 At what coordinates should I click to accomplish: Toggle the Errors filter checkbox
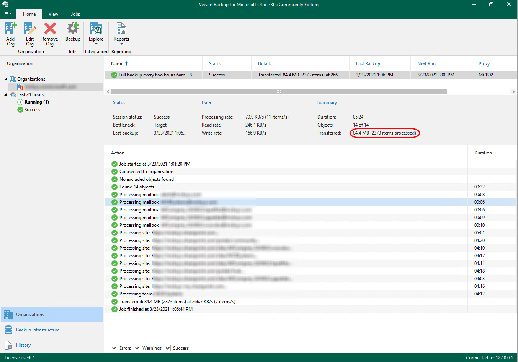(x=114, y=348)
